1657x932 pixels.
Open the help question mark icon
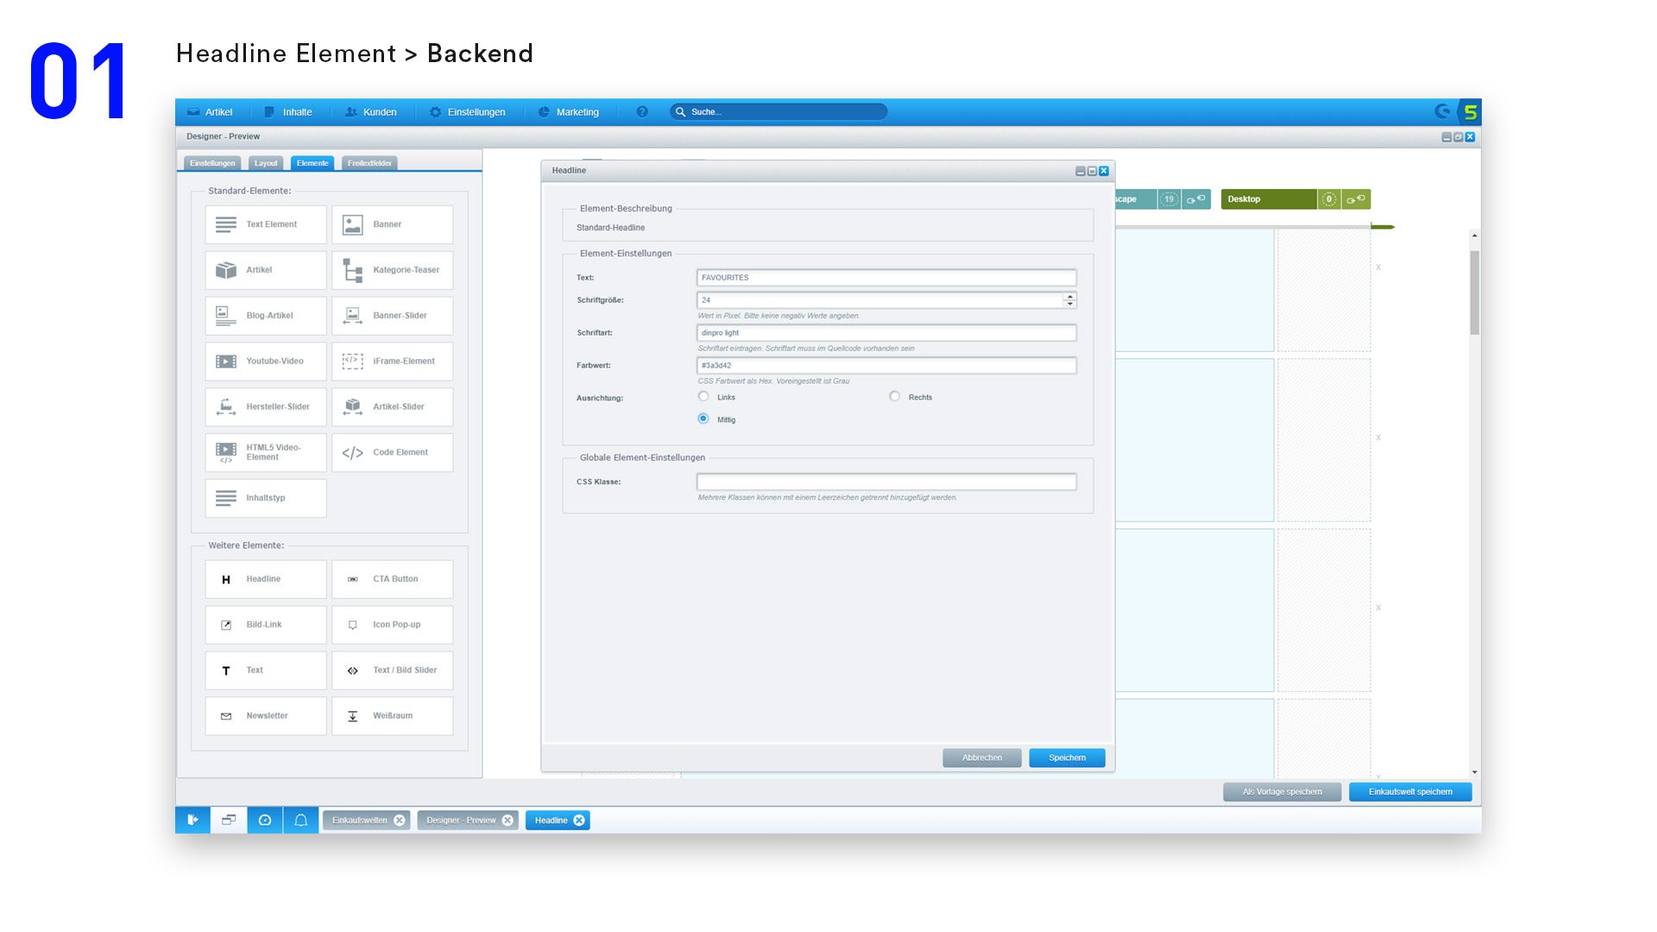click(x=642, y=112)
